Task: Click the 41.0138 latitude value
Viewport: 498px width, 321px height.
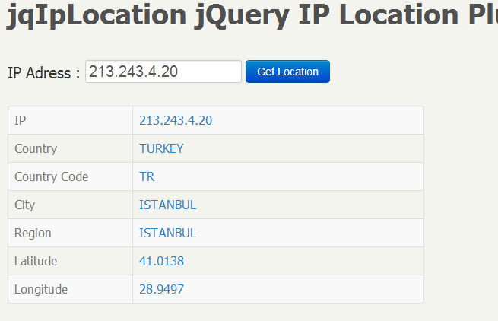Action: click(161, 261)
